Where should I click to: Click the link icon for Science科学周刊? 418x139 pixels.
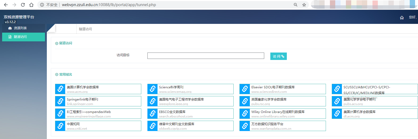(x=153, y=89)
